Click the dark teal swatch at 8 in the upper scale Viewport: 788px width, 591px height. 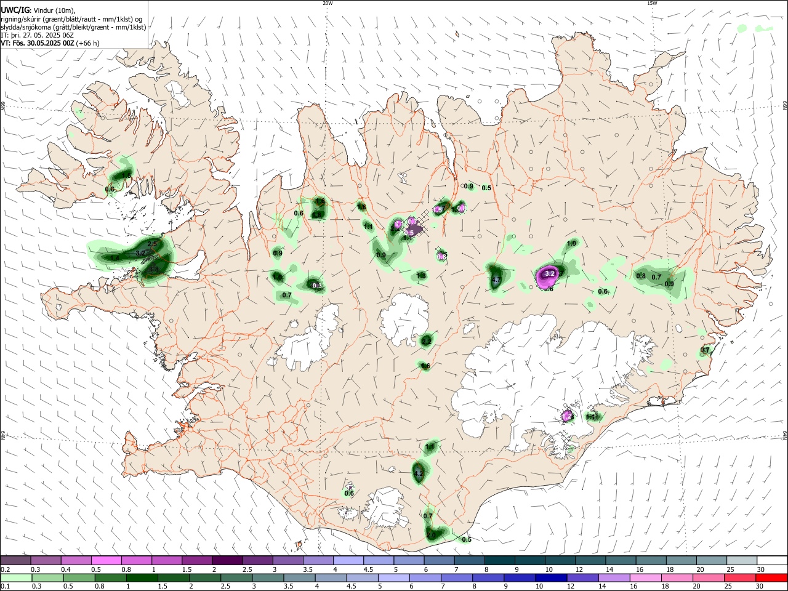(x=499, y=561)
